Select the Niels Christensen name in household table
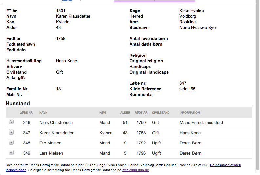260x175 pixels. click(x=56, y=123)
